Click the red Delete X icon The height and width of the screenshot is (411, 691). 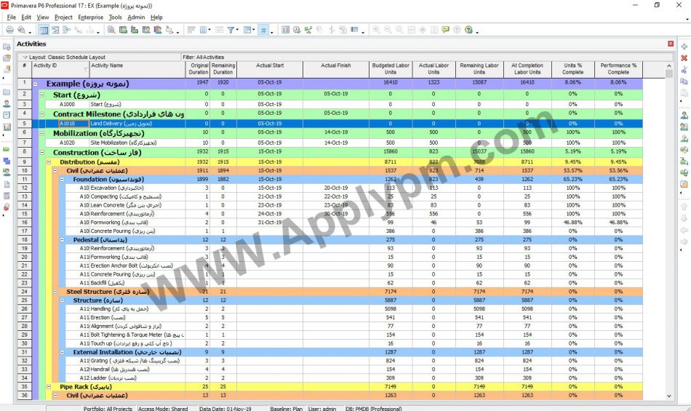tap(684, 57)
